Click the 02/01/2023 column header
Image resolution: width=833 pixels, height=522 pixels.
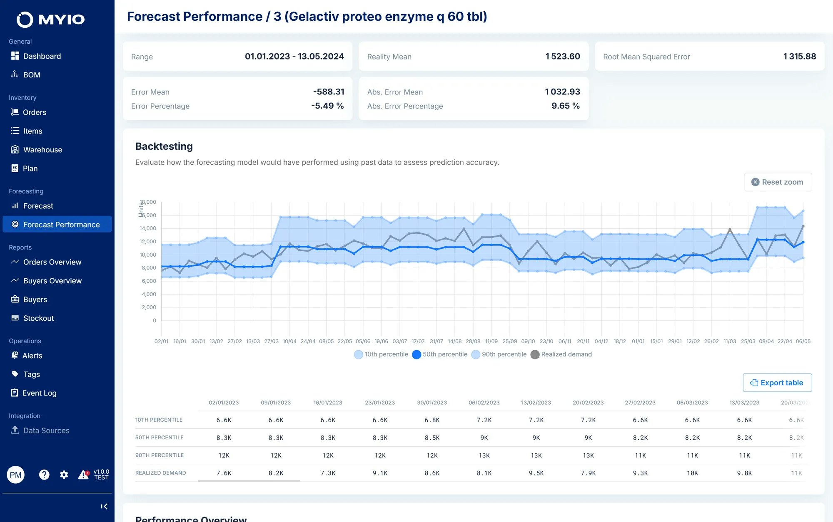[x=224, y=403]
